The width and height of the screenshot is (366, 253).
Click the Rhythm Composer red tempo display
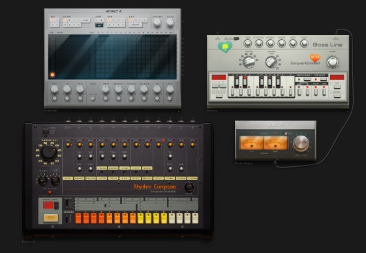pos(48,205)
